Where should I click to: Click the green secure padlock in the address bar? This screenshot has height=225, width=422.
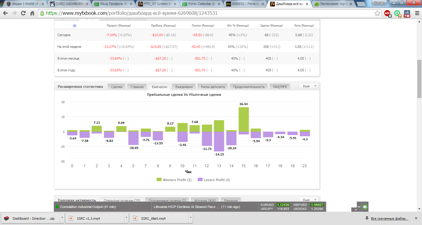42,13
